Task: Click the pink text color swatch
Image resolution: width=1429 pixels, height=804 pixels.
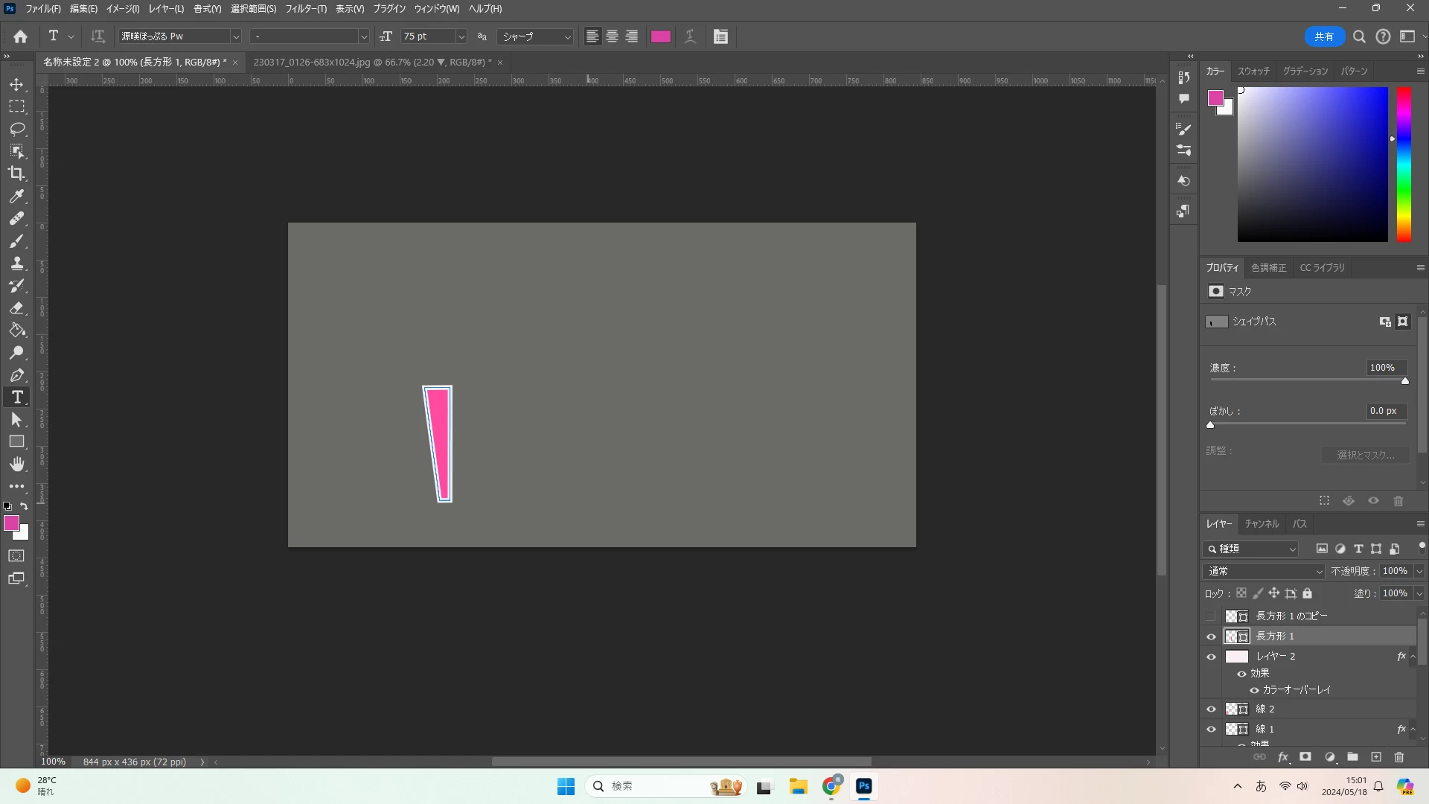Action: coord(660,36)
